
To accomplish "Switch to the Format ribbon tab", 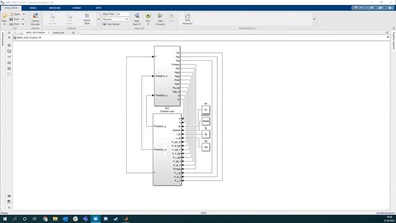I will point(77,8).
